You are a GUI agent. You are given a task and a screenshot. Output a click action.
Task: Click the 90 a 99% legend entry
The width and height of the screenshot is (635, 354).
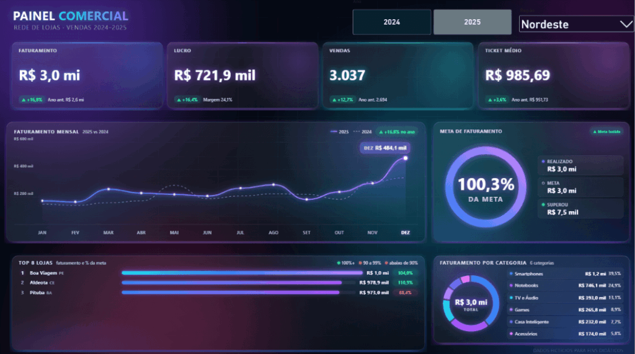pos(370,263)
